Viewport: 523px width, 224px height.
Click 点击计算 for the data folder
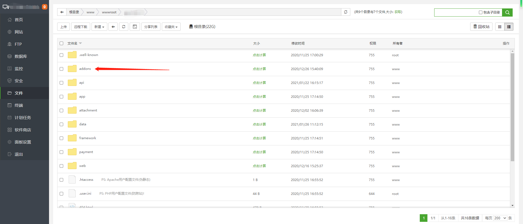pyautogui.click(x=259, y=125)
